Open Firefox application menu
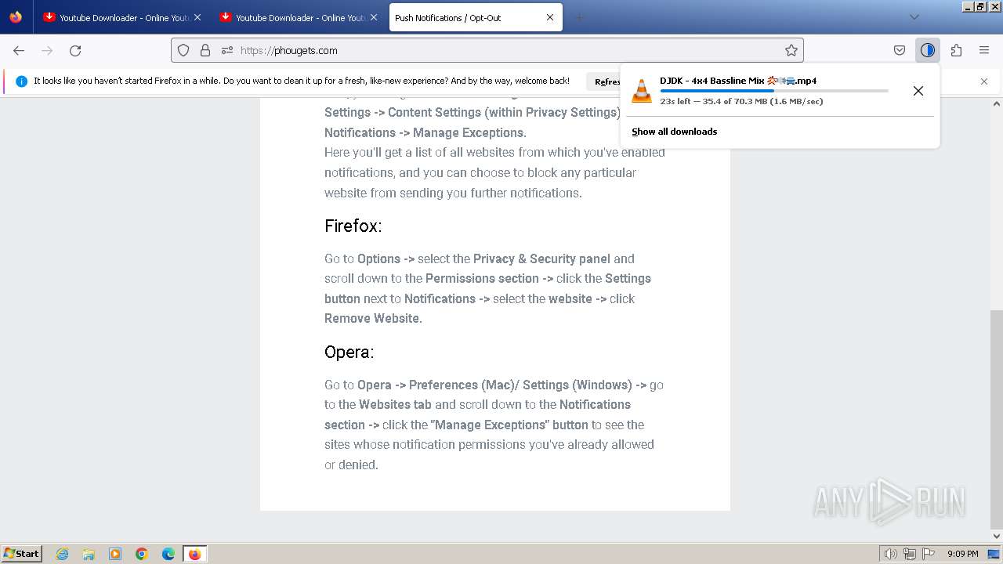The image size is (1003, 564). [x=984, y=50]
